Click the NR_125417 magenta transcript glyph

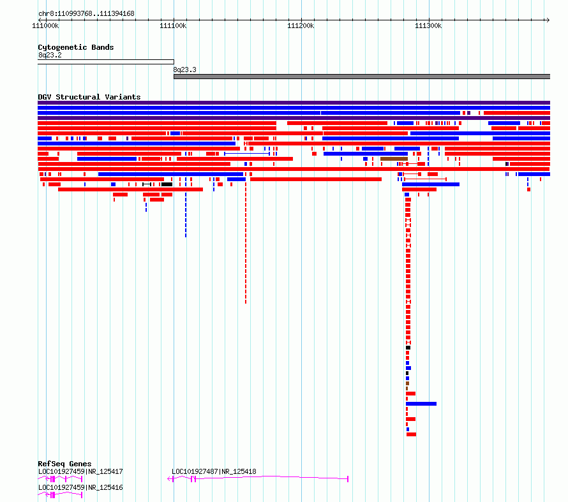(60, 479)
